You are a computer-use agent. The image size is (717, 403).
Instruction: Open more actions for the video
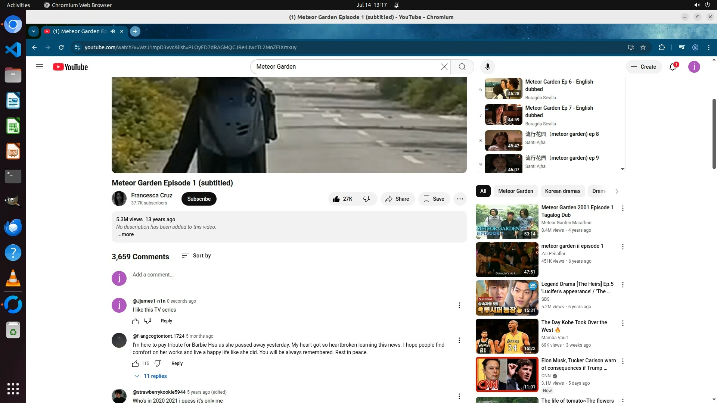460,199
